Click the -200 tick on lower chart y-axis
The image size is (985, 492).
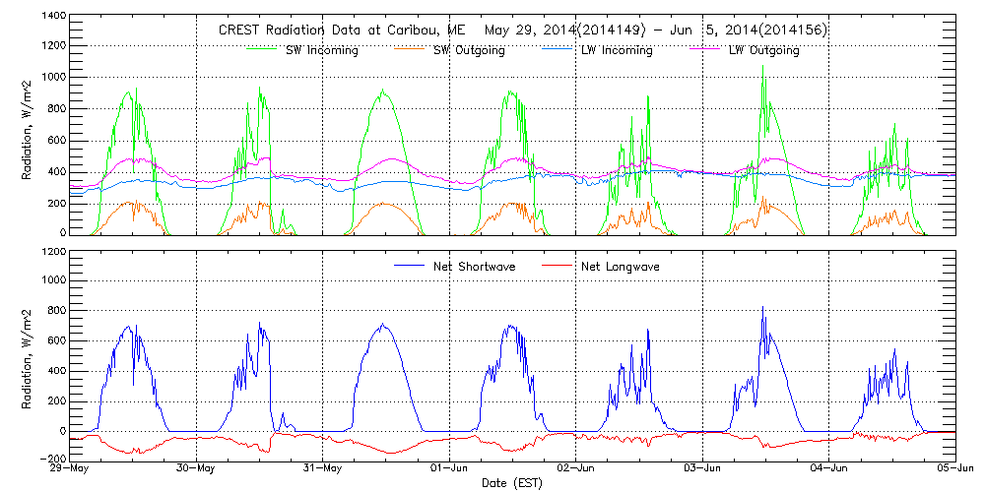[53, 460]
